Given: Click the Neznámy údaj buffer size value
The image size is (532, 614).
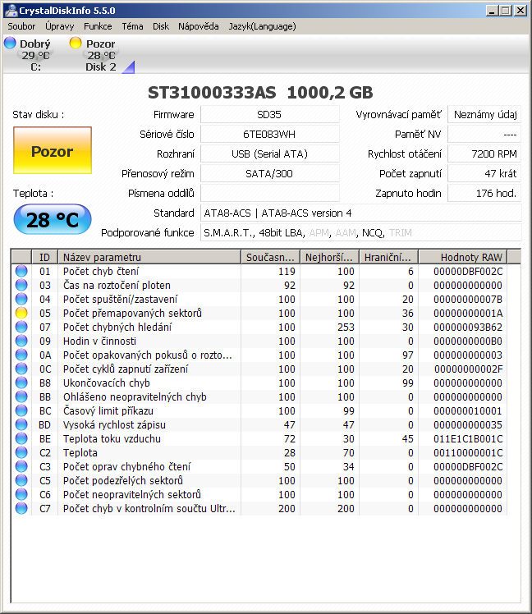Looking at the screenshot, I should [x=484, y=114].
